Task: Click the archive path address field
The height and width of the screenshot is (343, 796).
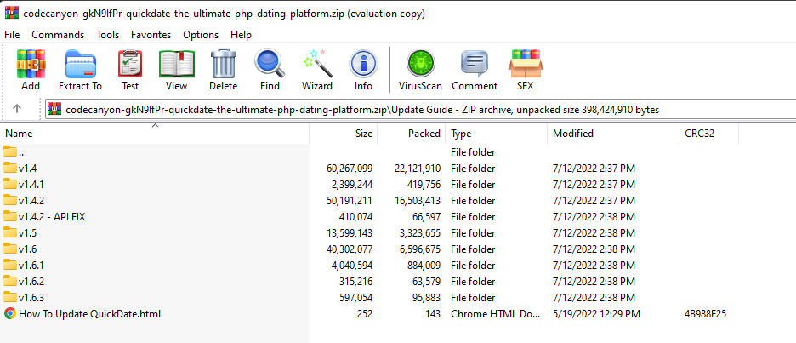Action: [420, 109]
